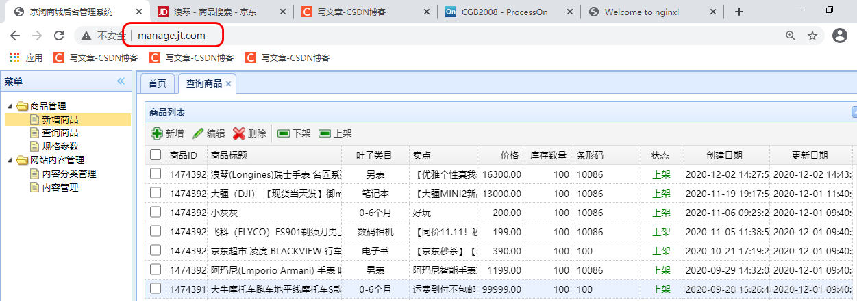Screen dimensions: 857x301
Task: Check the 小灰灰 product row checkbox
Action: point(156,213)
